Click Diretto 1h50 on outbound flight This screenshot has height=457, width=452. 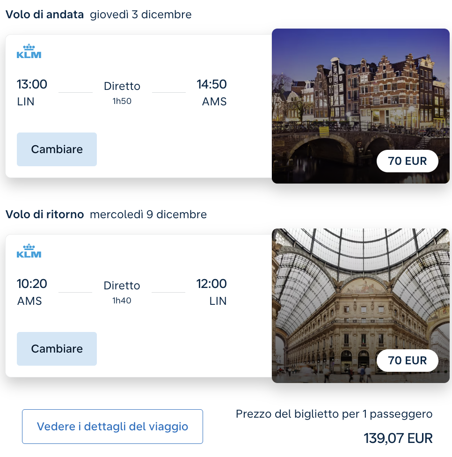(122, 93)
